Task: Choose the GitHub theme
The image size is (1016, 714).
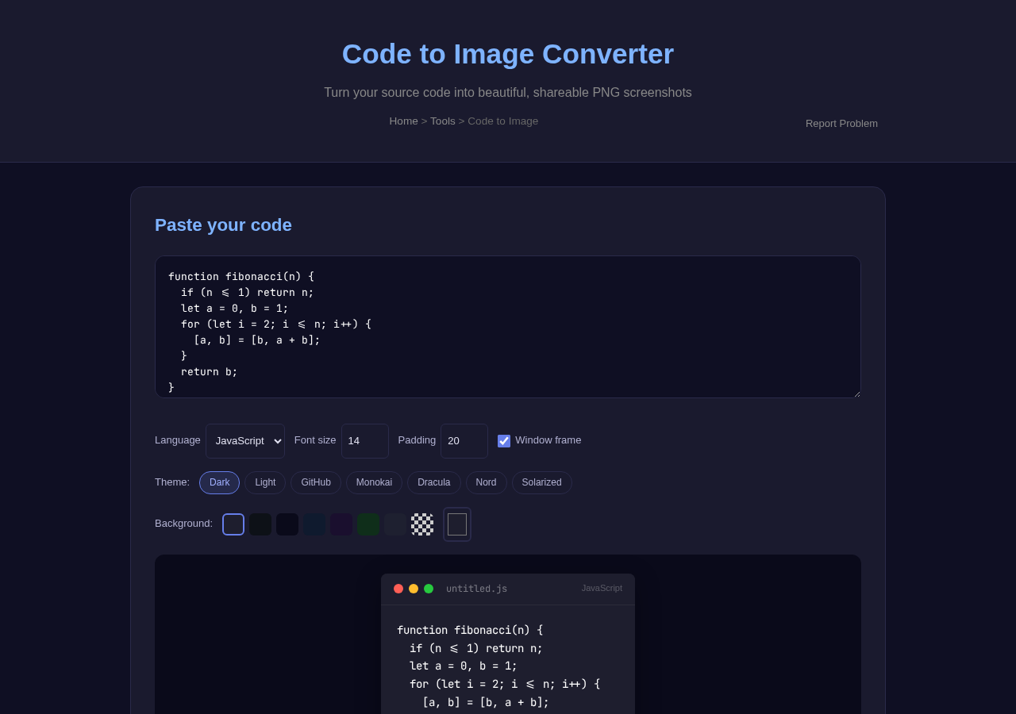Action: 316,482
